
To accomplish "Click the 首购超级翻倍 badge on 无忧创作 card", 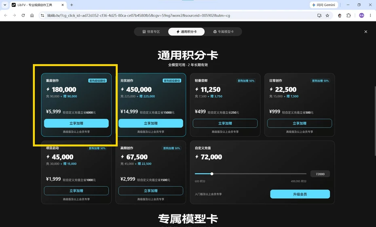I will (172, 81).
